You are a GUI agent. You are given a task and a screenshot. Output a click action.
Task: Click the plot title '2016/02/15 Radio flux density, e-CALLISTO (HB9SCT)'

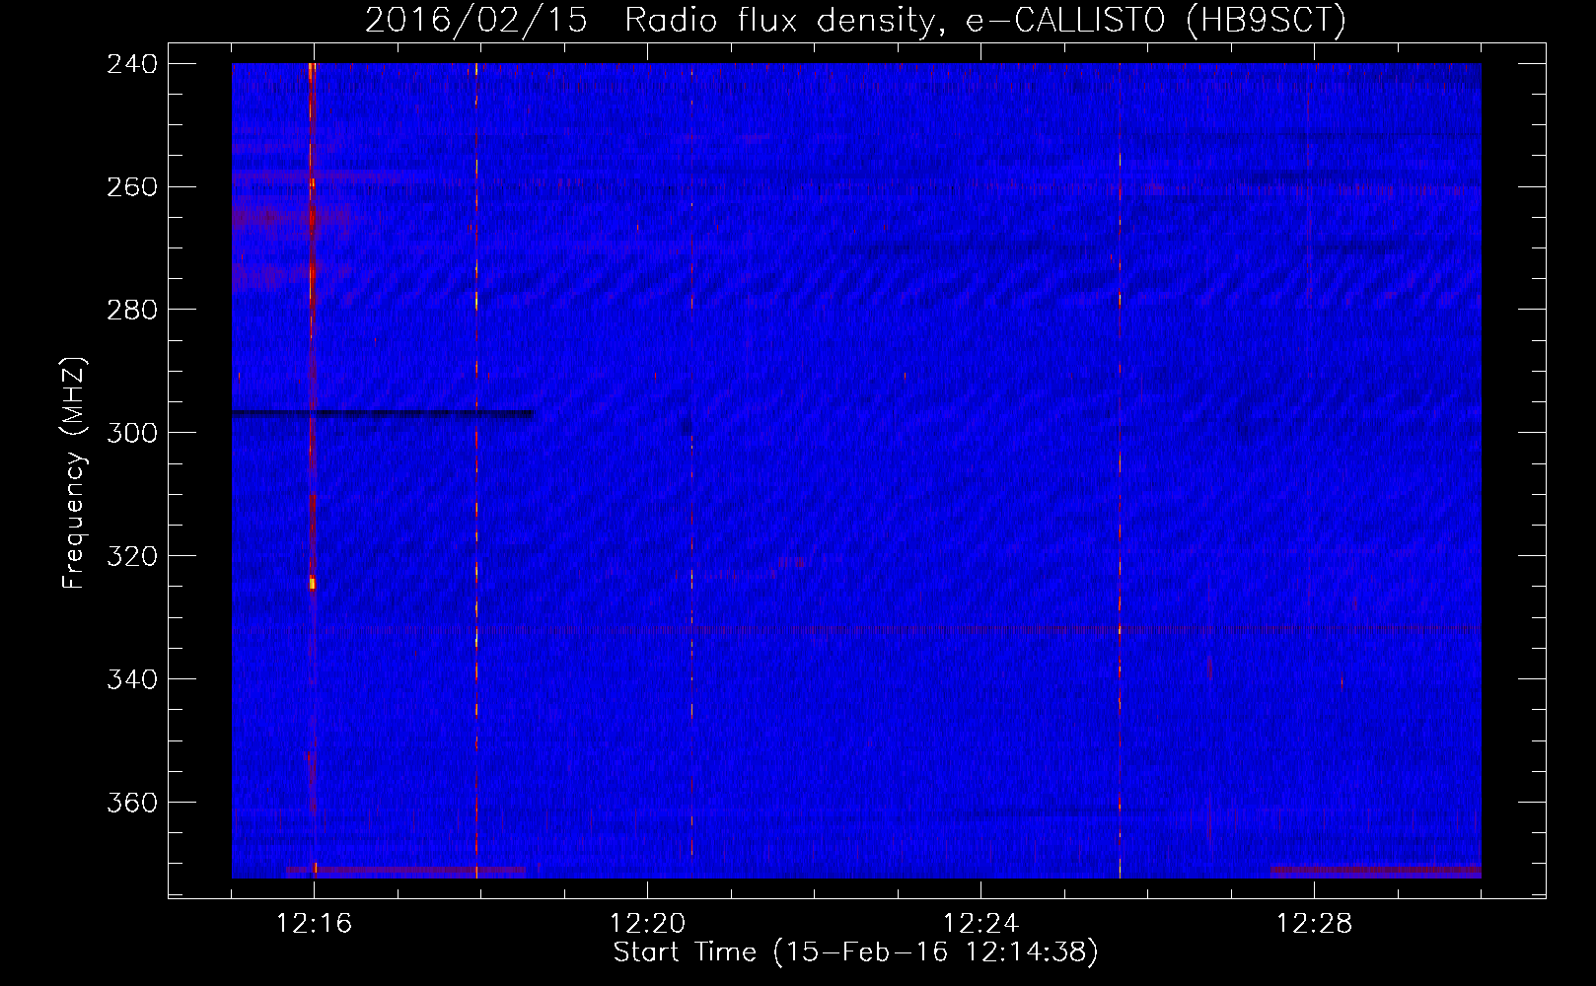pos(855,20)
